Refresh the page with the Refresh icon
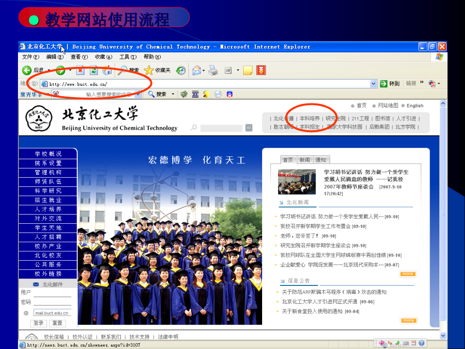 click(94, 70)
